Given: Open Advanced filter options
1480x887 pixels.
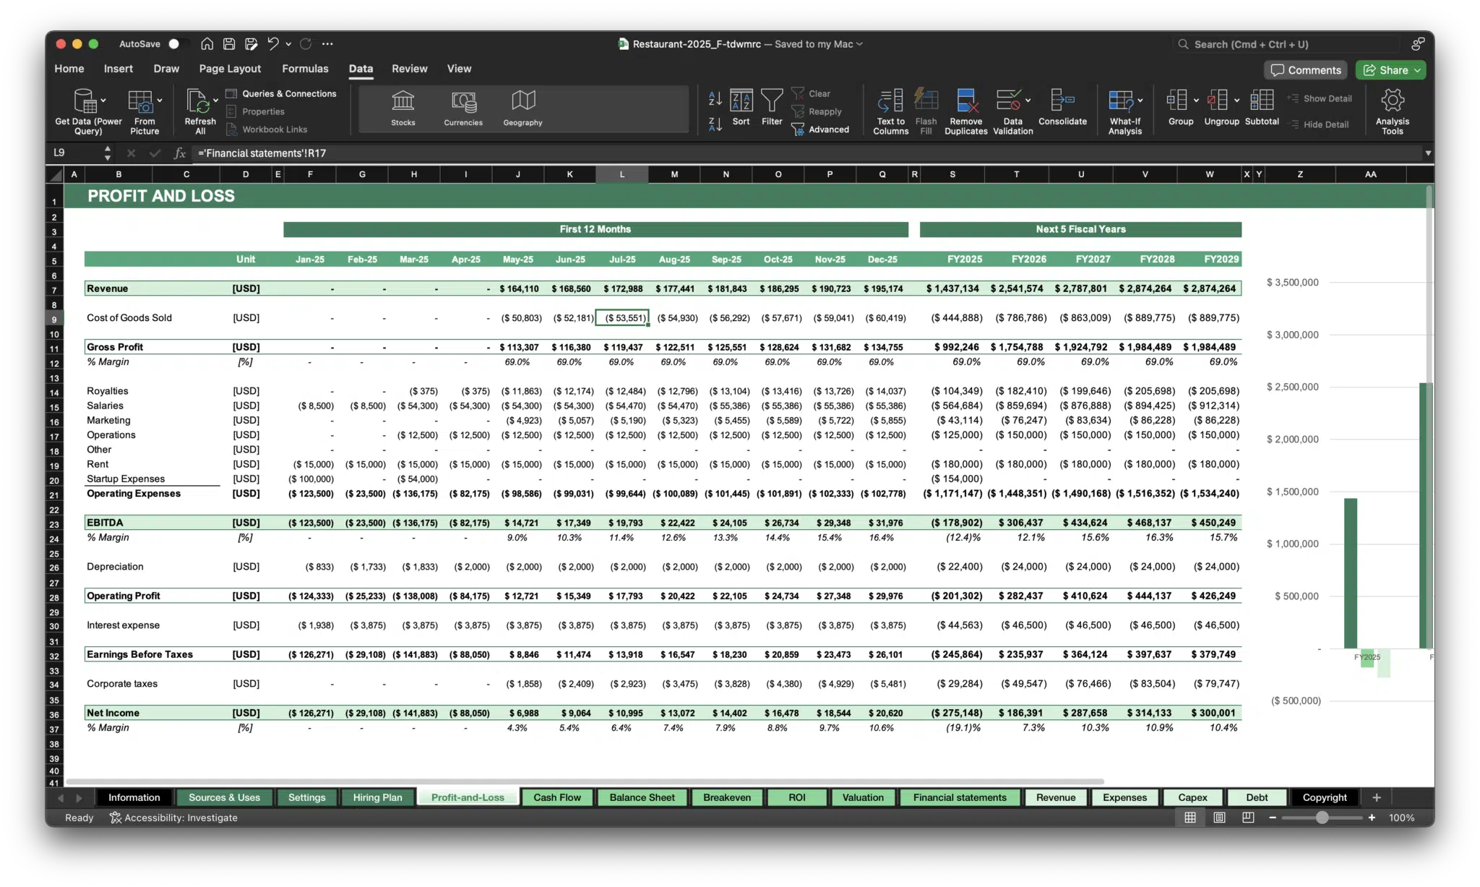Looking at the screenshot, I should 821,129.
